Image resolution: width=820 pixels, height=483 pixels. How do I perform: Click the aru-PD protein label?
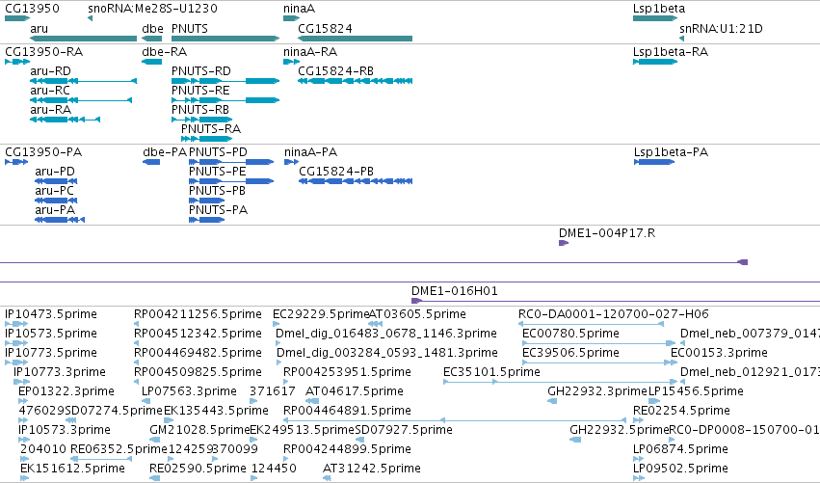(x=55, y=172)
